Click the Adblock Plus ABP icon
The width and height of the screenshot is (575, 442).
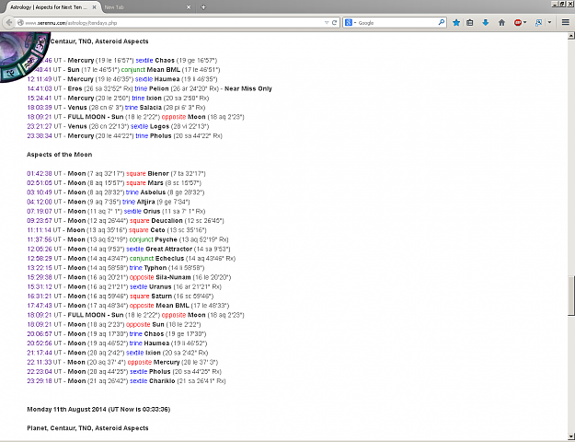[x=517, y=23]
